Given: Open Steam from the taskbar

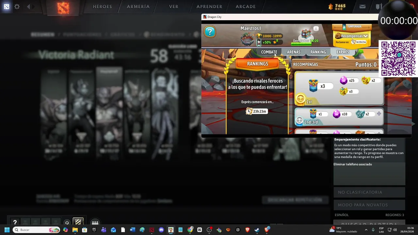Looking at the screenshot, I should point(257,230).
